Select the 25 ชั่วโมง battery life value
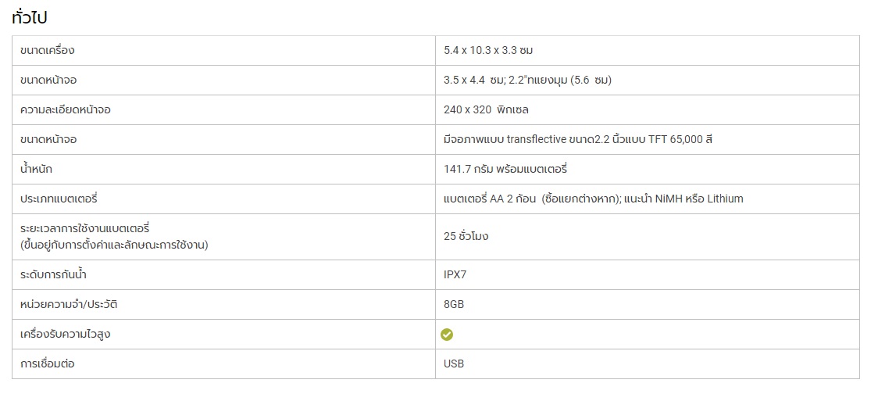The width and height of the screenshot is (871, 394). click(x=466, y=236)
